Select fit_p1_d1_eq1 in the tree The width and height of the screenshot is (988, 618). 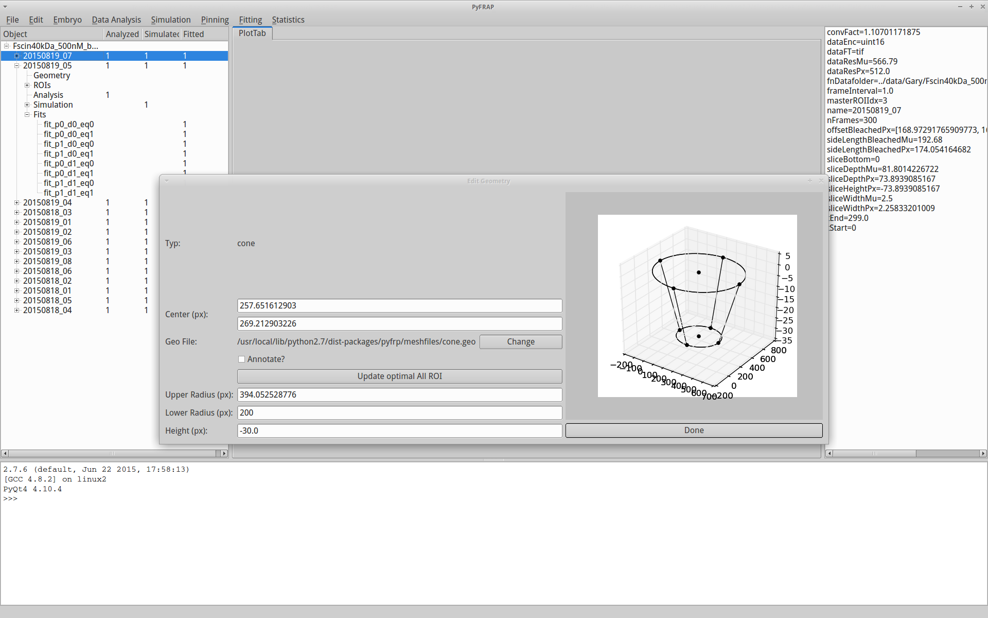(x=69, y=193)
